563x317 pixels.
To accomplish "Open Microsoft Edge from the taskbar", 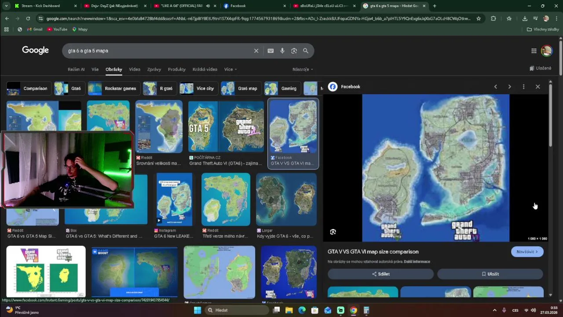I will point(302,310).
